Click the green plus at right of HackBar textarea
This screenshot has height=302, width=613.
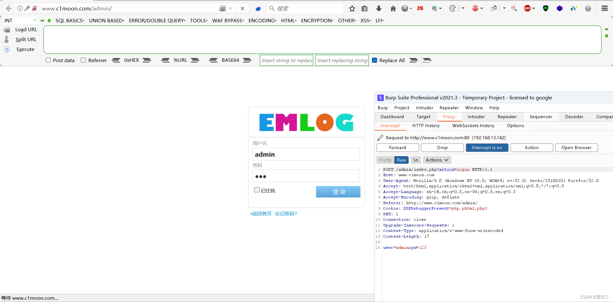pyautogui.click(x=607, y=36)
